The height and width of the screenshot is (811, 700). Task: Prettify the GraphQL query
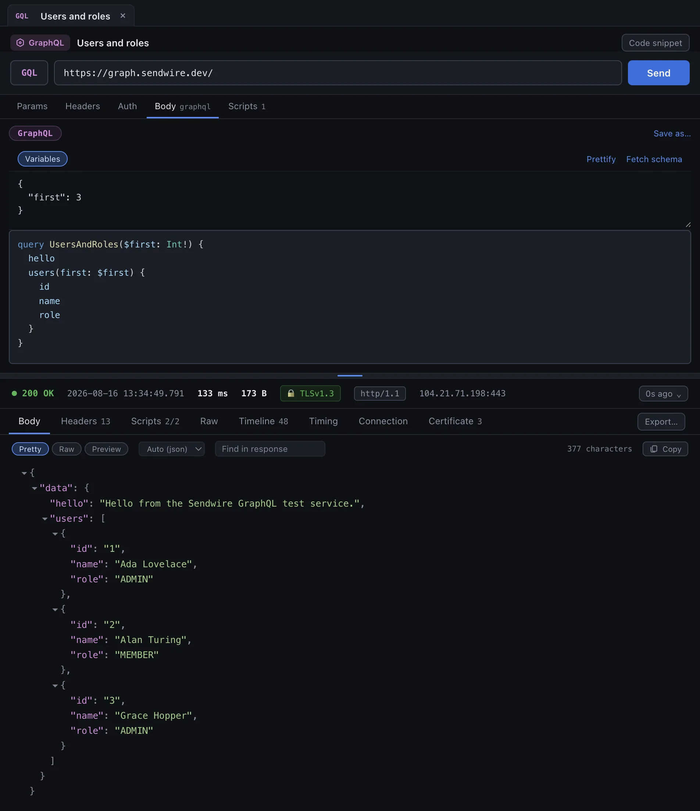601,159
